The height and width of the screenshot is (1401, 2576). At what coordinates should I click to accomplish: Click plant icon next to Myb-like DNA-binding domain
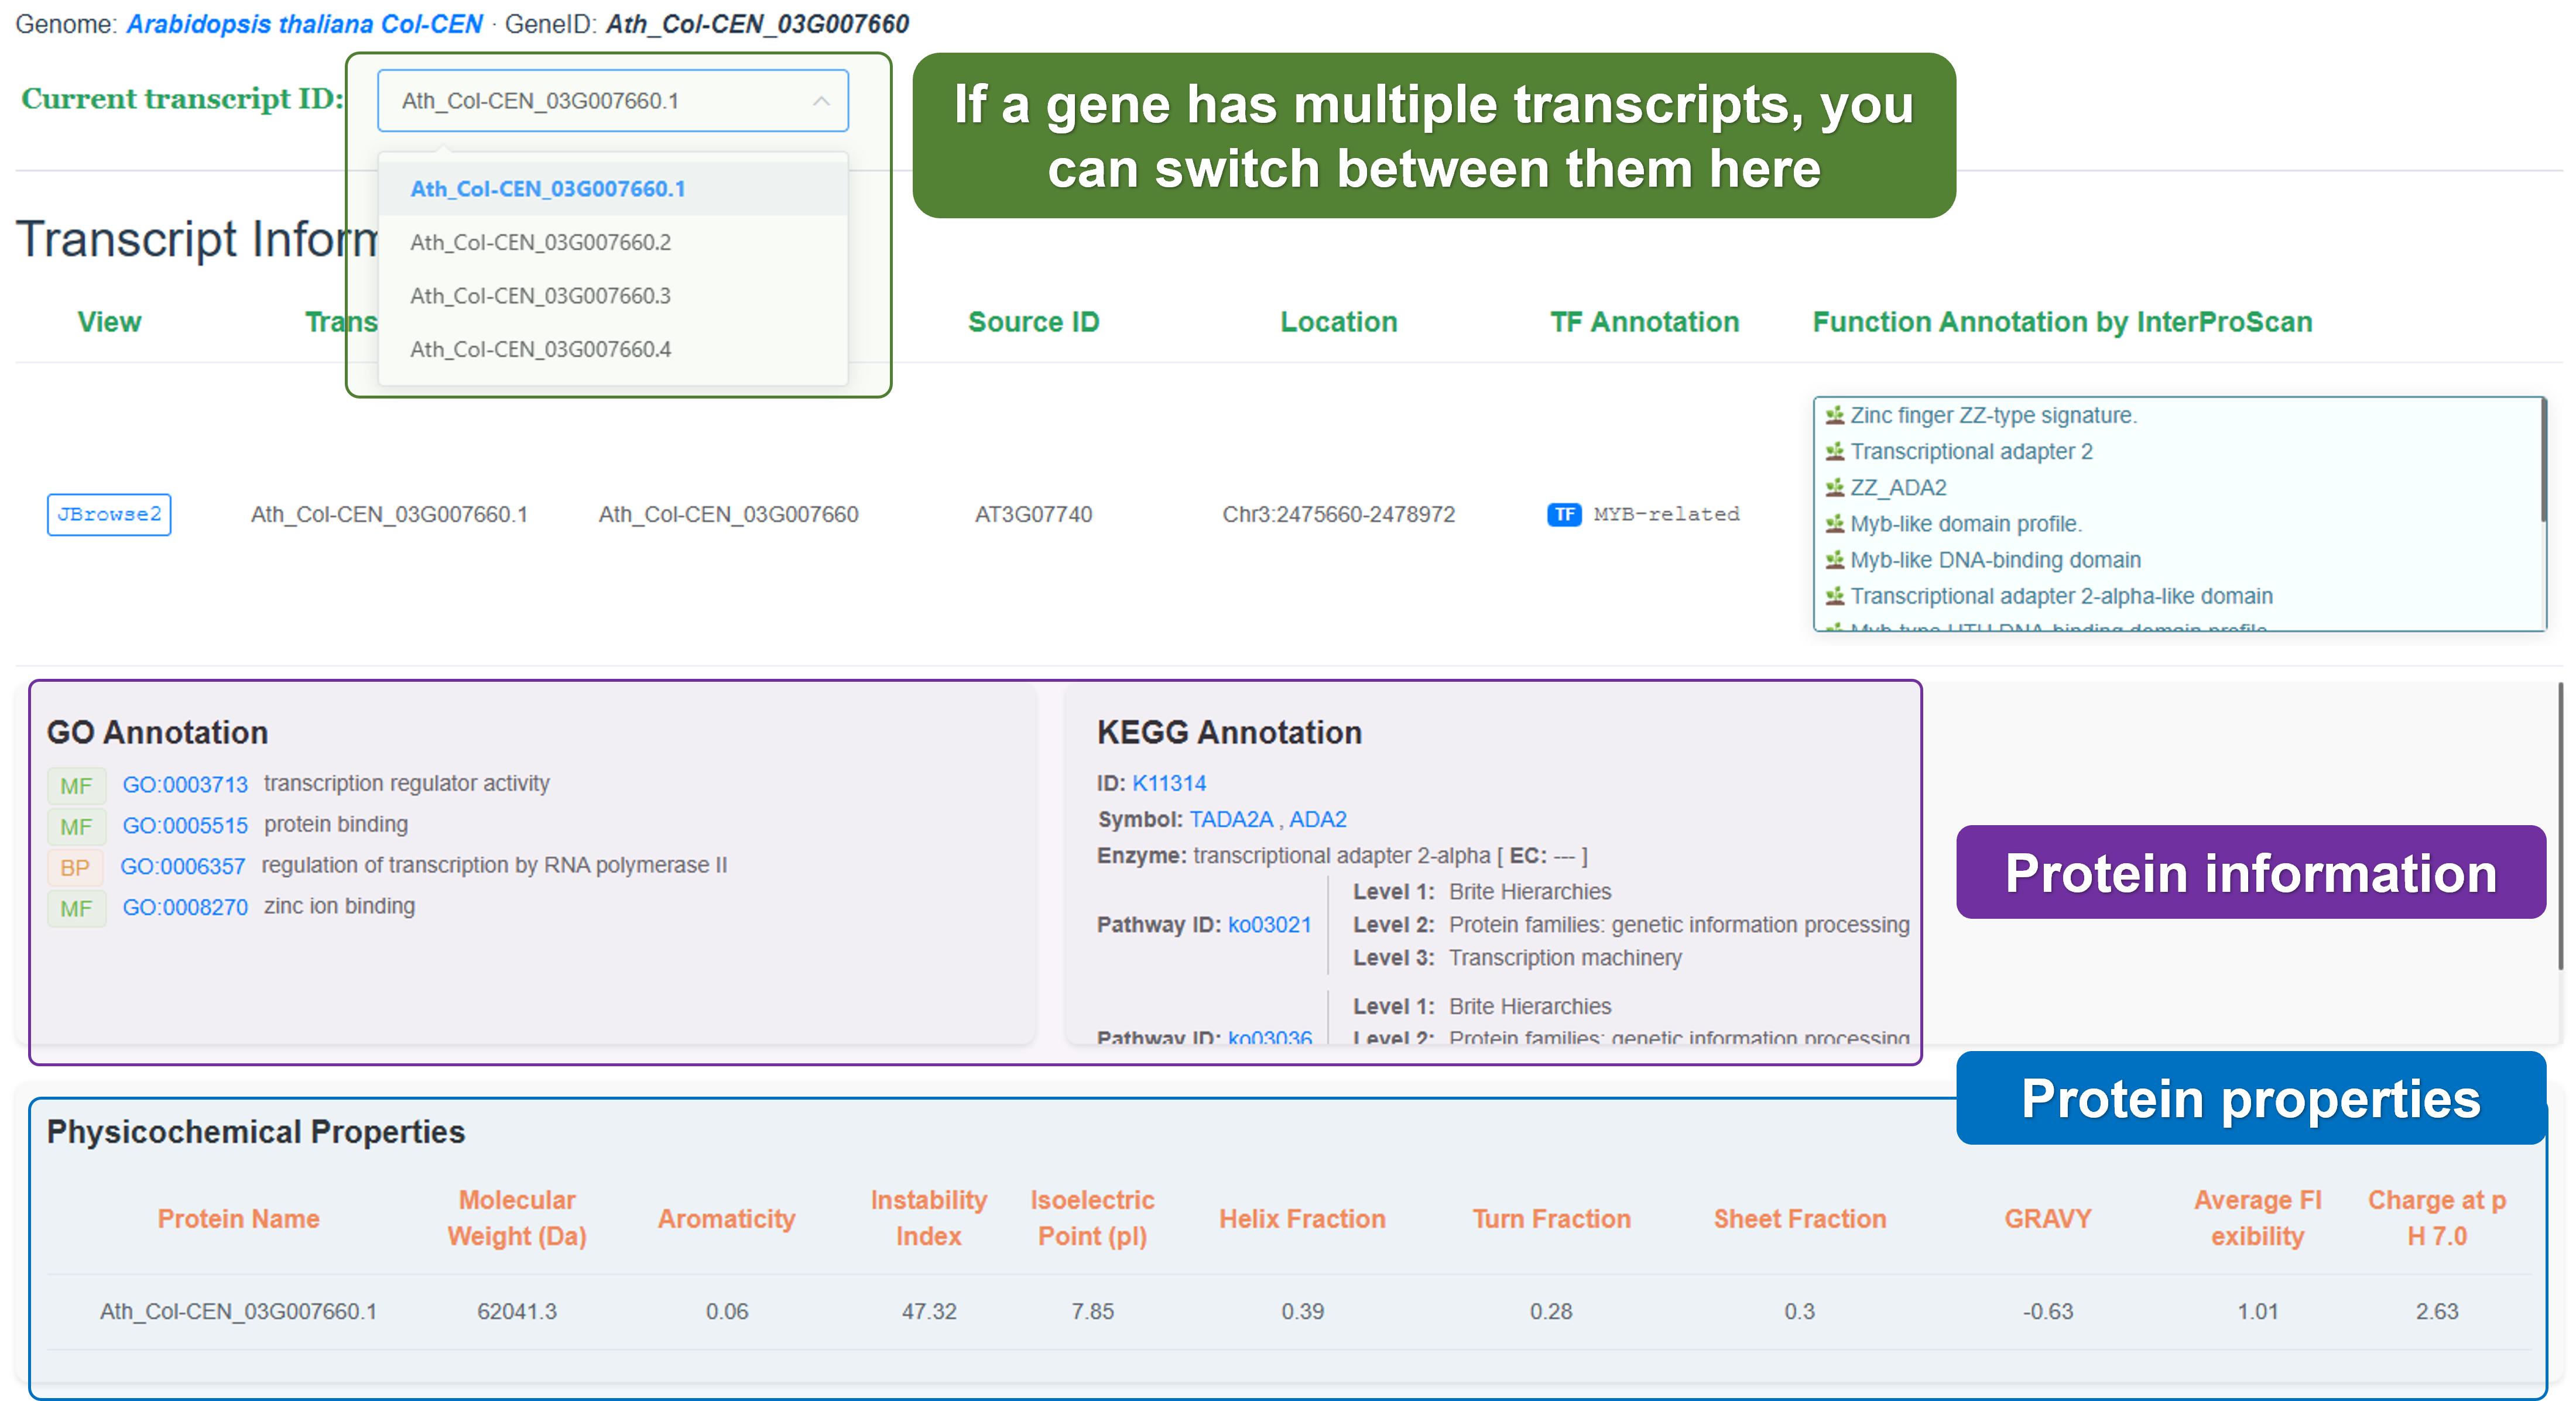point(1834,559)
